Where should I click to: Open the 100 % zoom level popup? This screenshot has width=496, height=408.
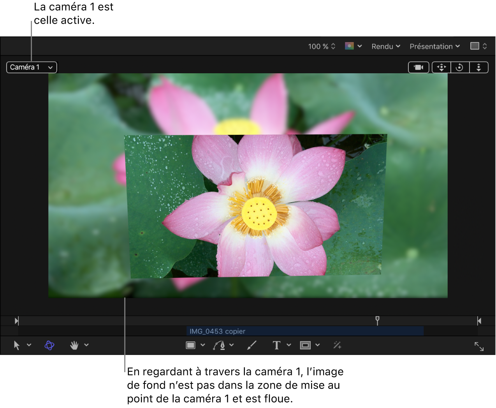point(322,46)
